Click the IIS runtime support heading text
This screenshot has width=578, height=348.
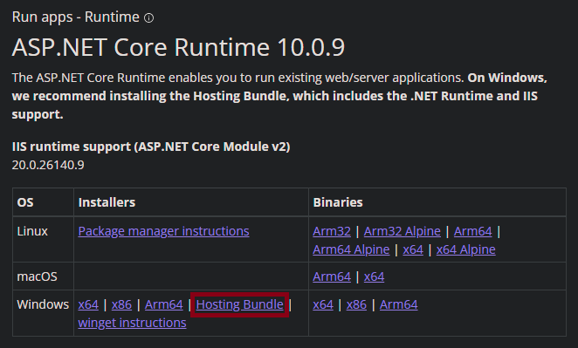pos(151,147)
